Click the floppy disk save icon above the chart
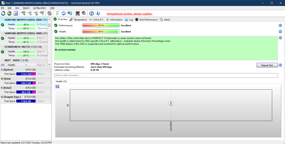Screen dimensions: 285x144 click(57, 87)
